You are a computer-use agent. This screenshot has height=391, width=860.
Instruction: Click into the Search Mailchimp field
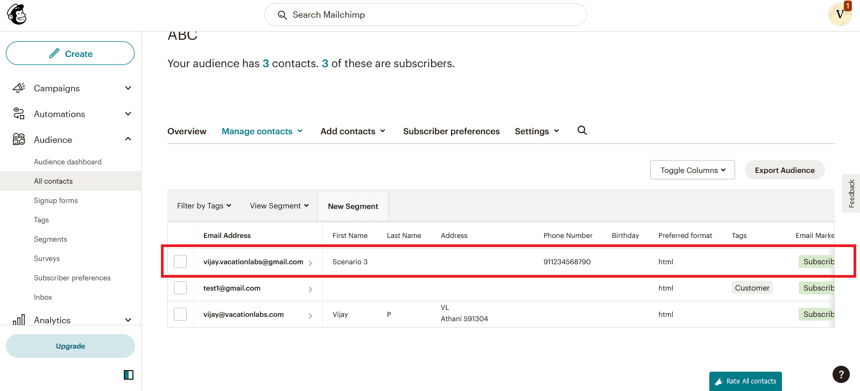coord(425,15)
